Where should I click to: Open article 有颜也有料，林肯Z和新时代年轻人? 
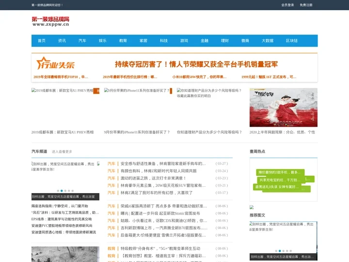(159, 171)
